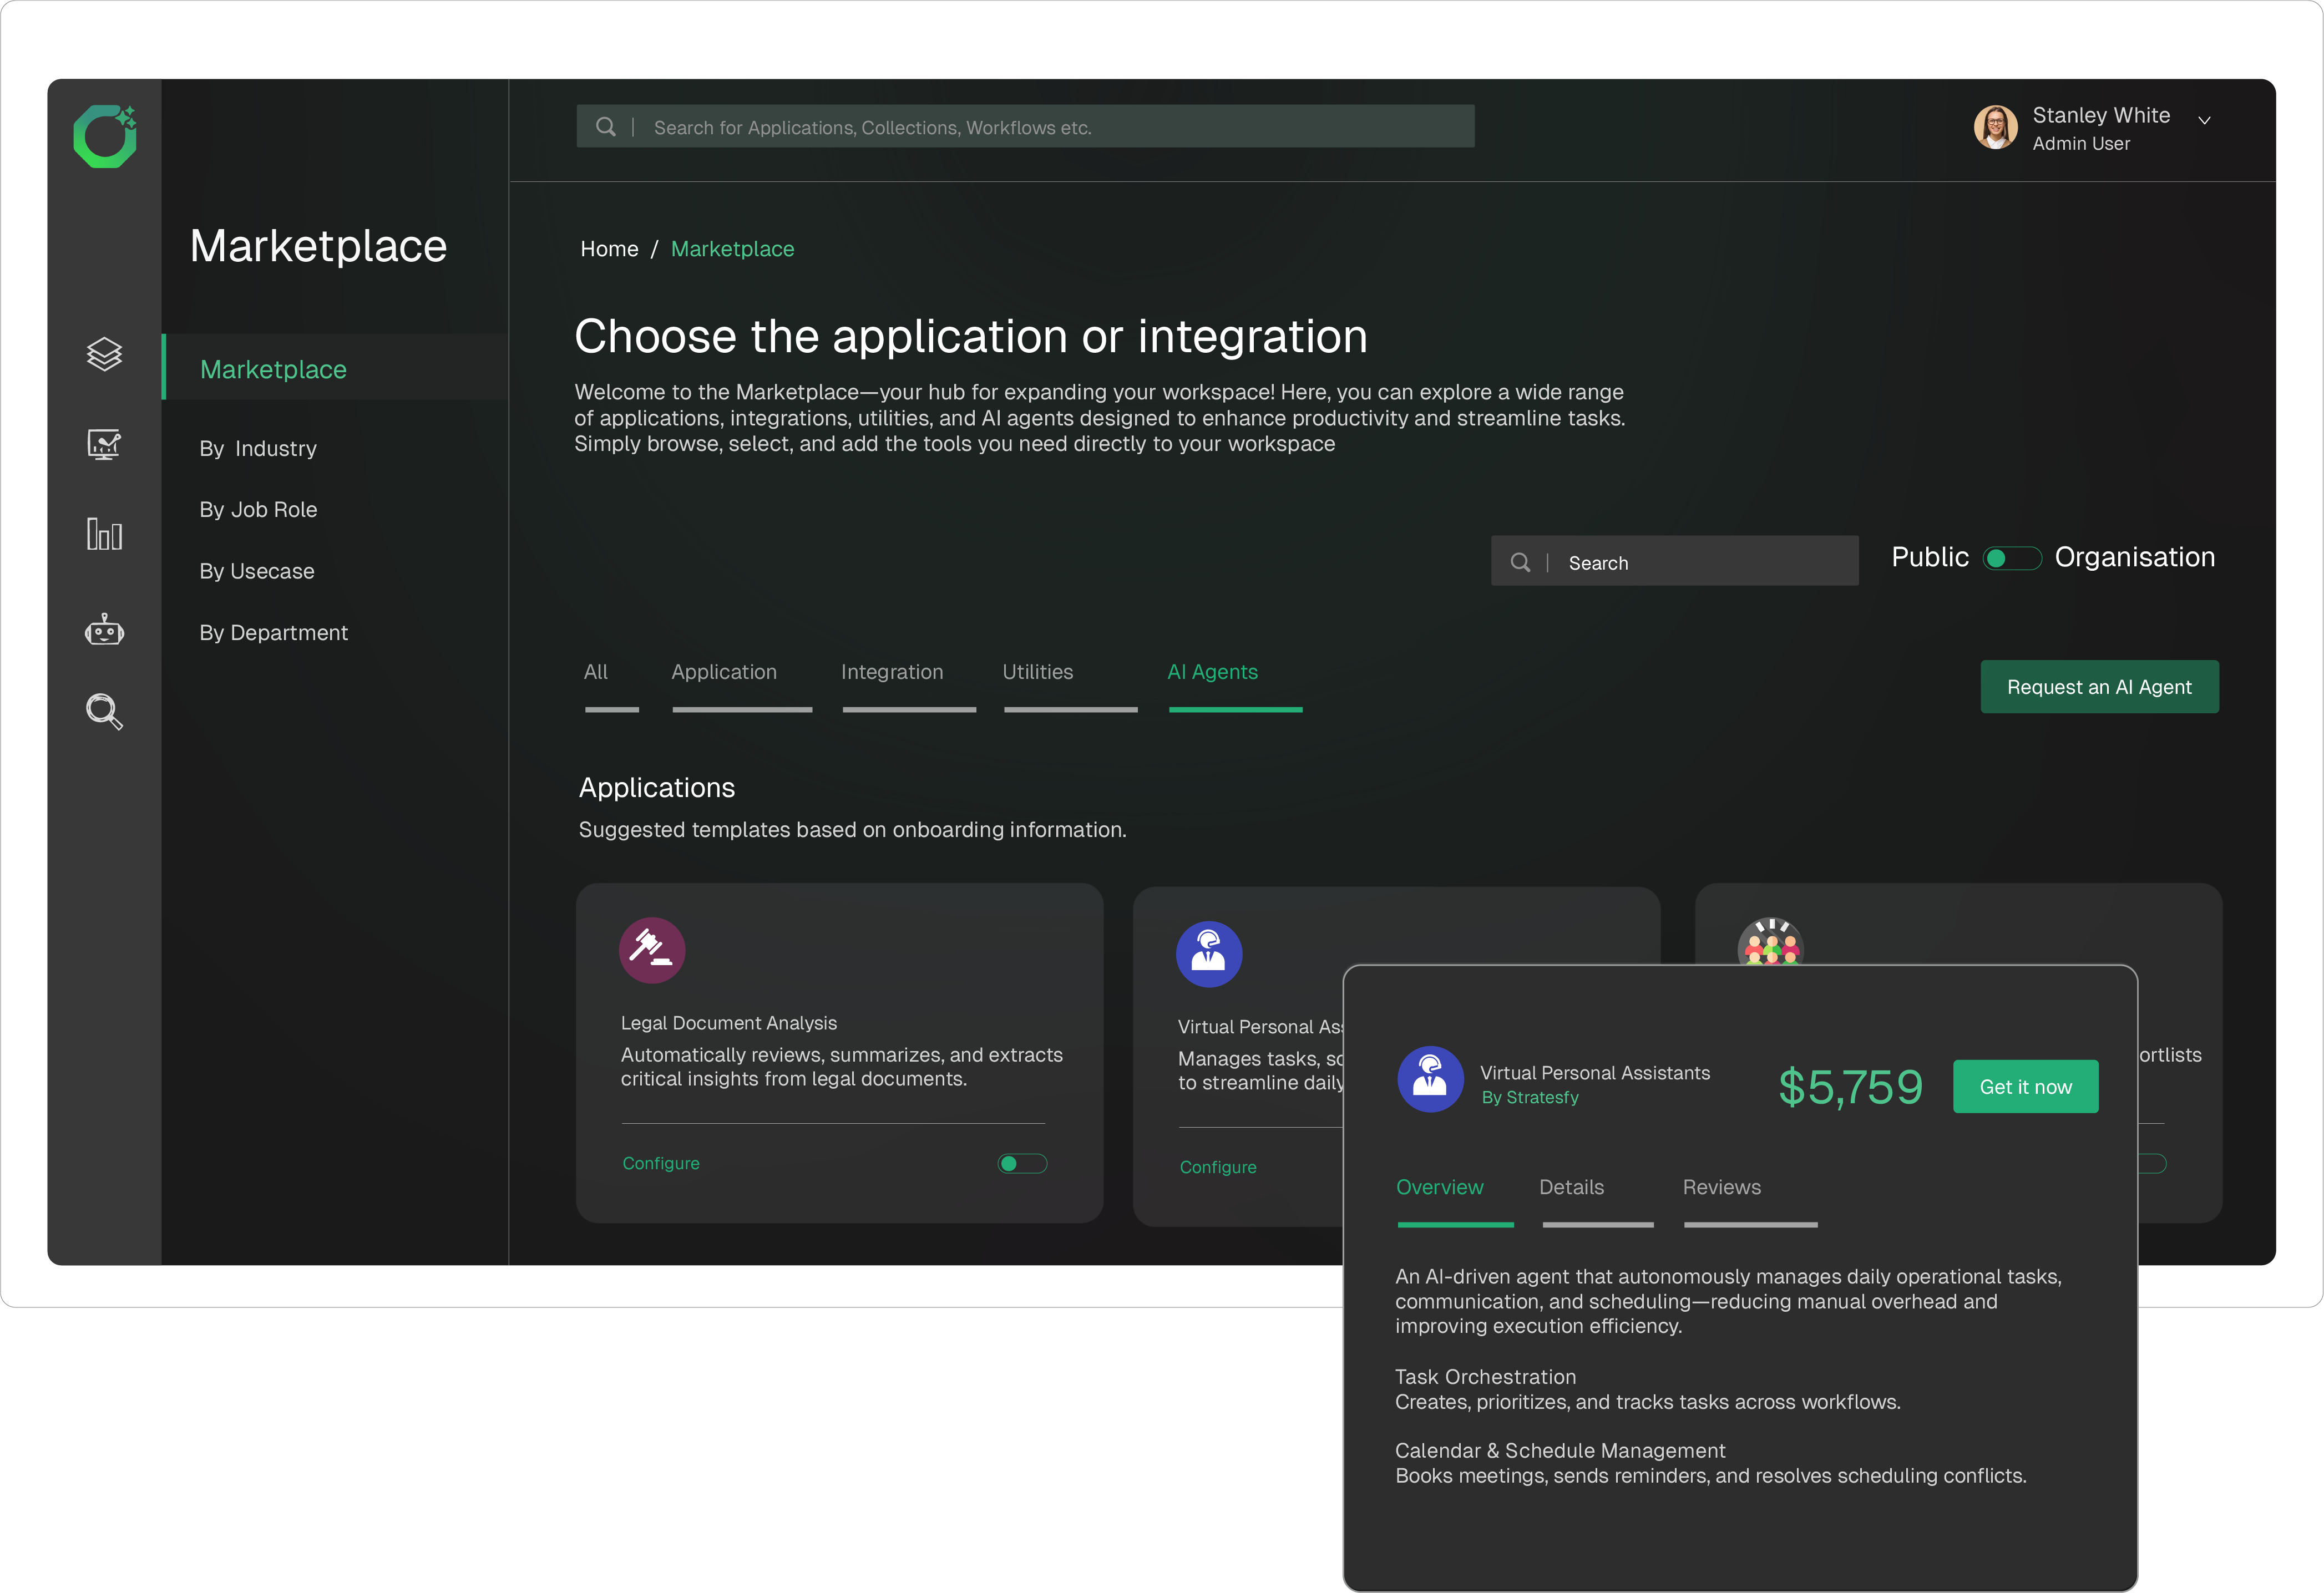Filter By Industry in side menu
Image resolution: width=2324 pixels, height=1593 pixels.
[x=258, y=448]
